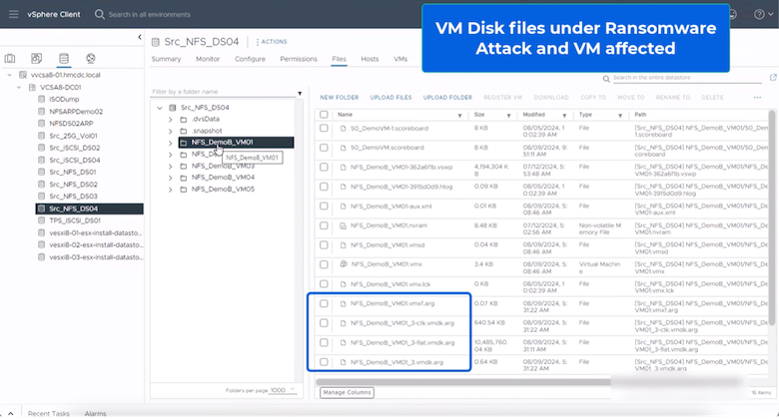Click UPLOAD FILES button

[x=390, y=98]
